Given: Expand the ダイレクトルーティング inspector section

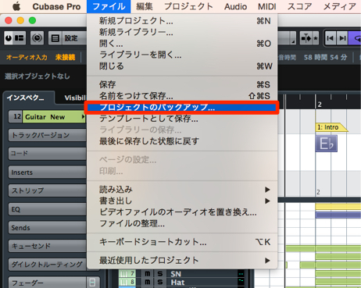Looking at the screenshot, I should (48, 265).
